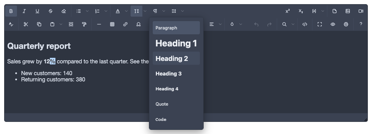This screenshot has height=134, width=372.
Task: Click the question mark about icon
Action: pos(361,24)
